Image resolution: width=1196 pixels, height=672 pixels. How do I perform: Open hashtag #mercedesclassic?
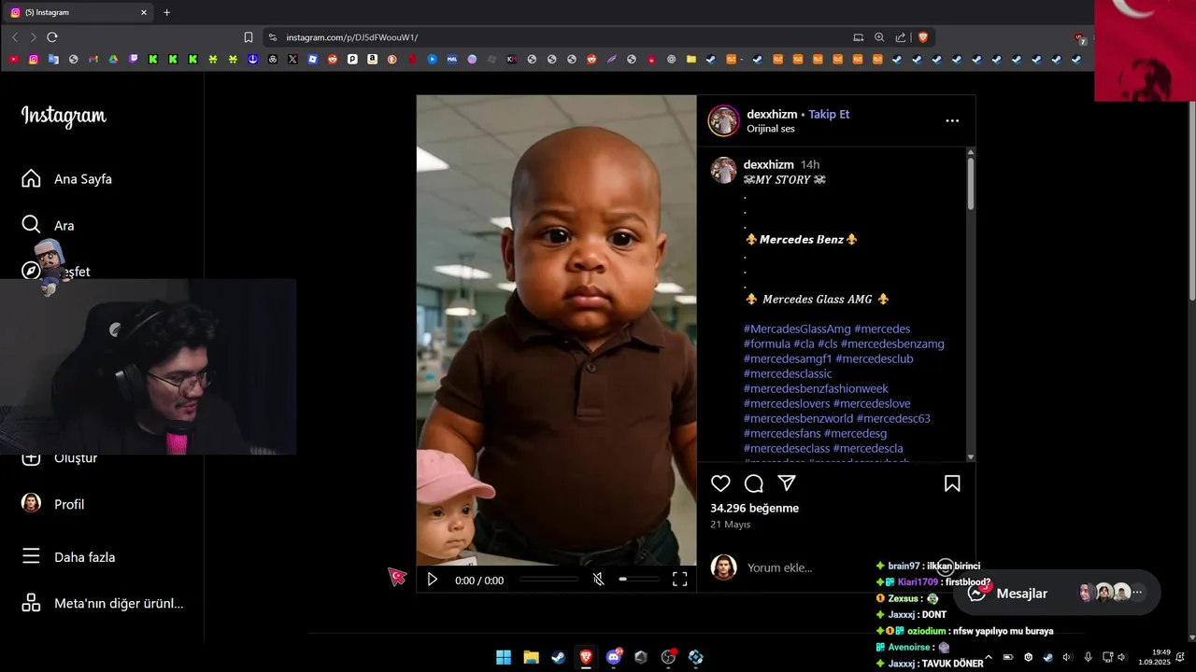(x=788, y=373)
